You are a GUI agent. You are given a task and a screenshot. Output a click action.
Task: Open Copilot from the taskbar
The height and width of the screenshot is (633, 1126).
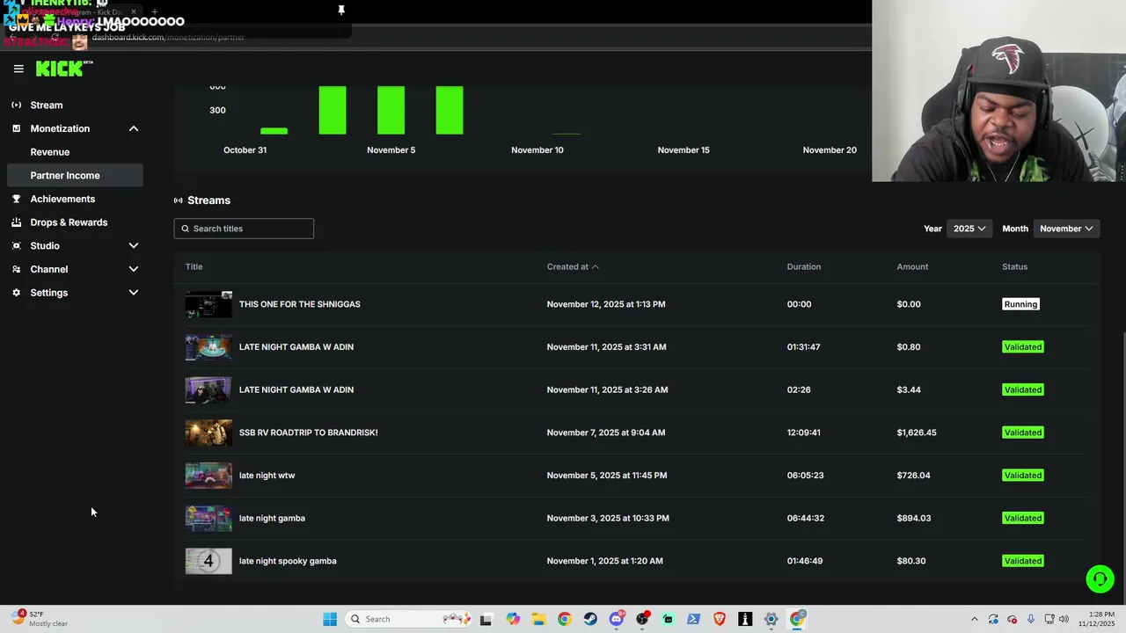tap(513, 619)
